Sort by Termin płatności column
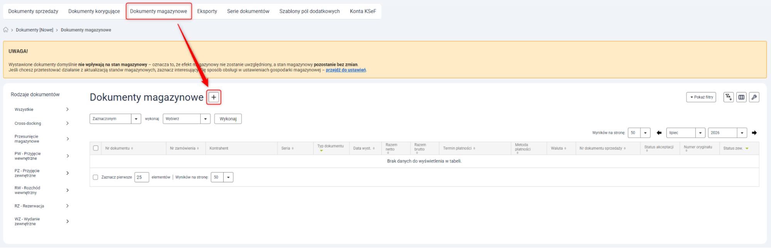 [459, 148]
